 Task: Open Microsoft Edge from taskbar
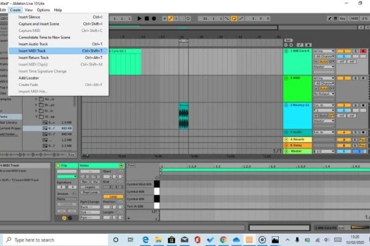pos(146,240)
